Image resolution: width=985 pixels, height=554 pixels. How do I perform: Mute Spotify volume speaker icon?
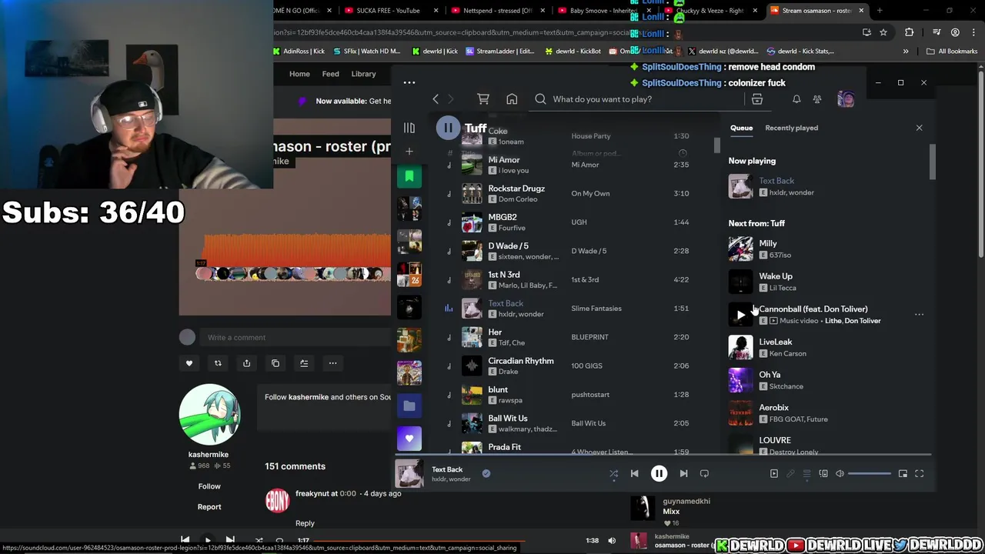point(840,474)
